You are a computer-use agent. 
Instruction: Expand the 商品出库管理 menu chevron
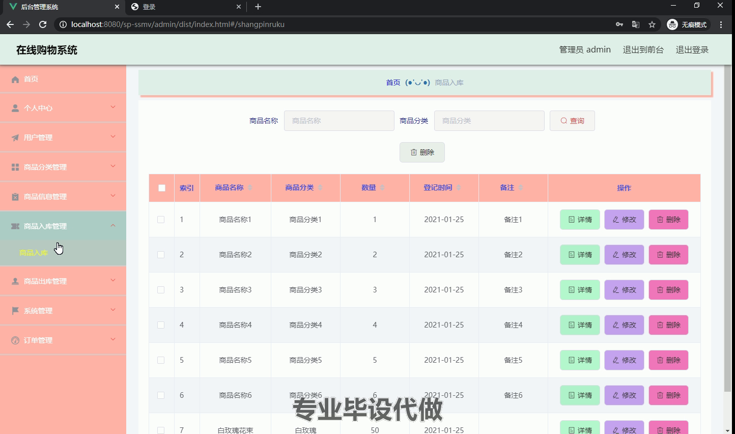point(113,280)
